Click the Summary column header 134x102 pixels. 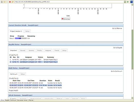tap(51, 57)
